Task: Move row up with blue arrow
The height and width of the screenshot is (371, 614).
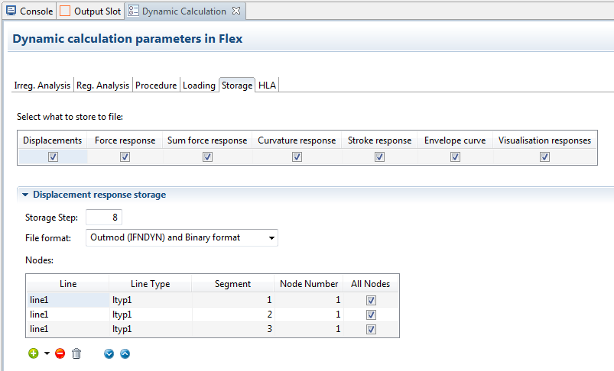Action: [125, 353]
